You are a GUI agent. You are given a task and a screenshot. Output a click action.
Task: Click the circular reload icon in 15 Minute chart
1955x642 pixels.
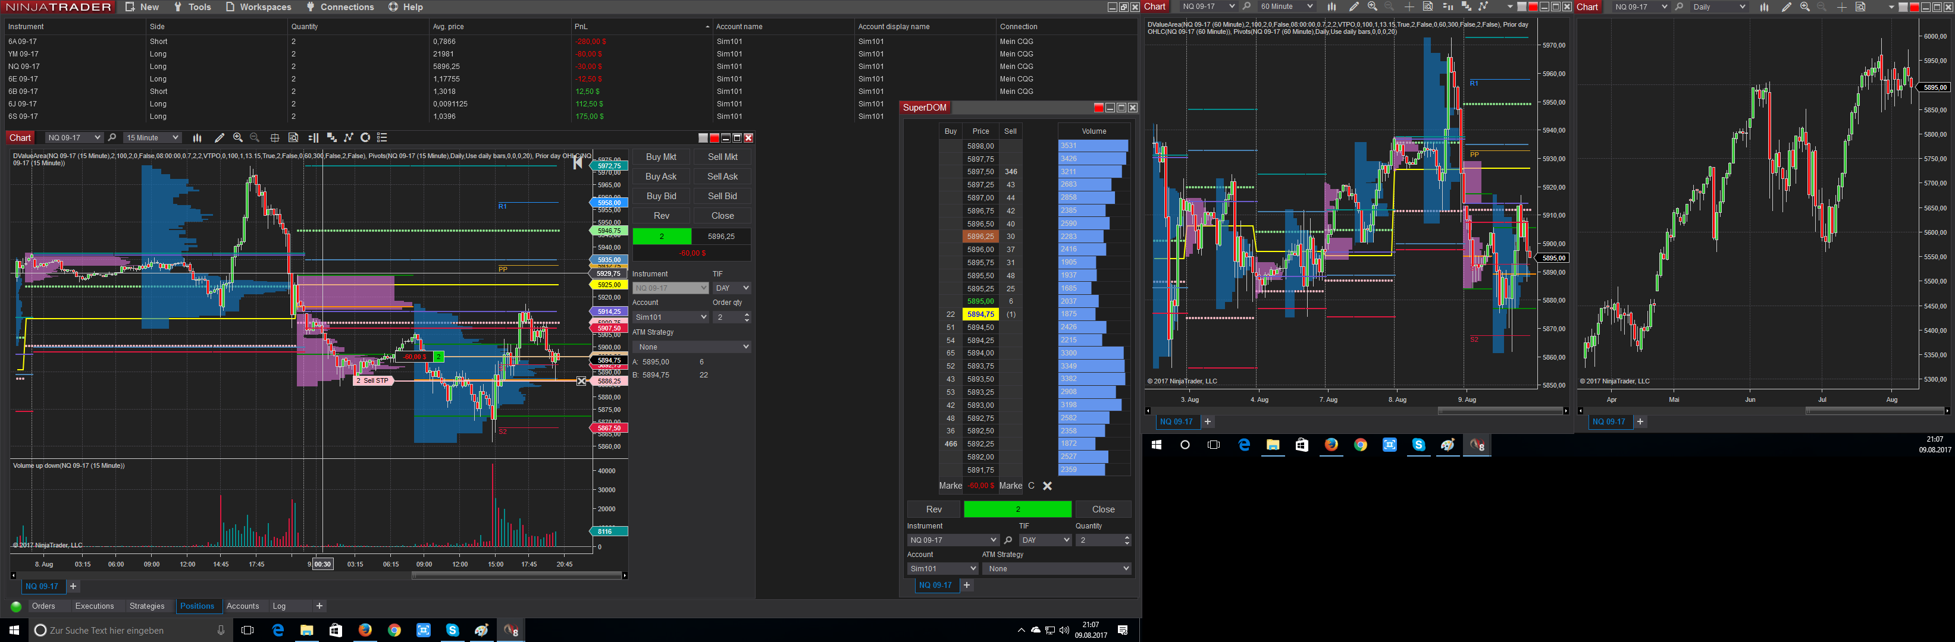coord(366,138)
